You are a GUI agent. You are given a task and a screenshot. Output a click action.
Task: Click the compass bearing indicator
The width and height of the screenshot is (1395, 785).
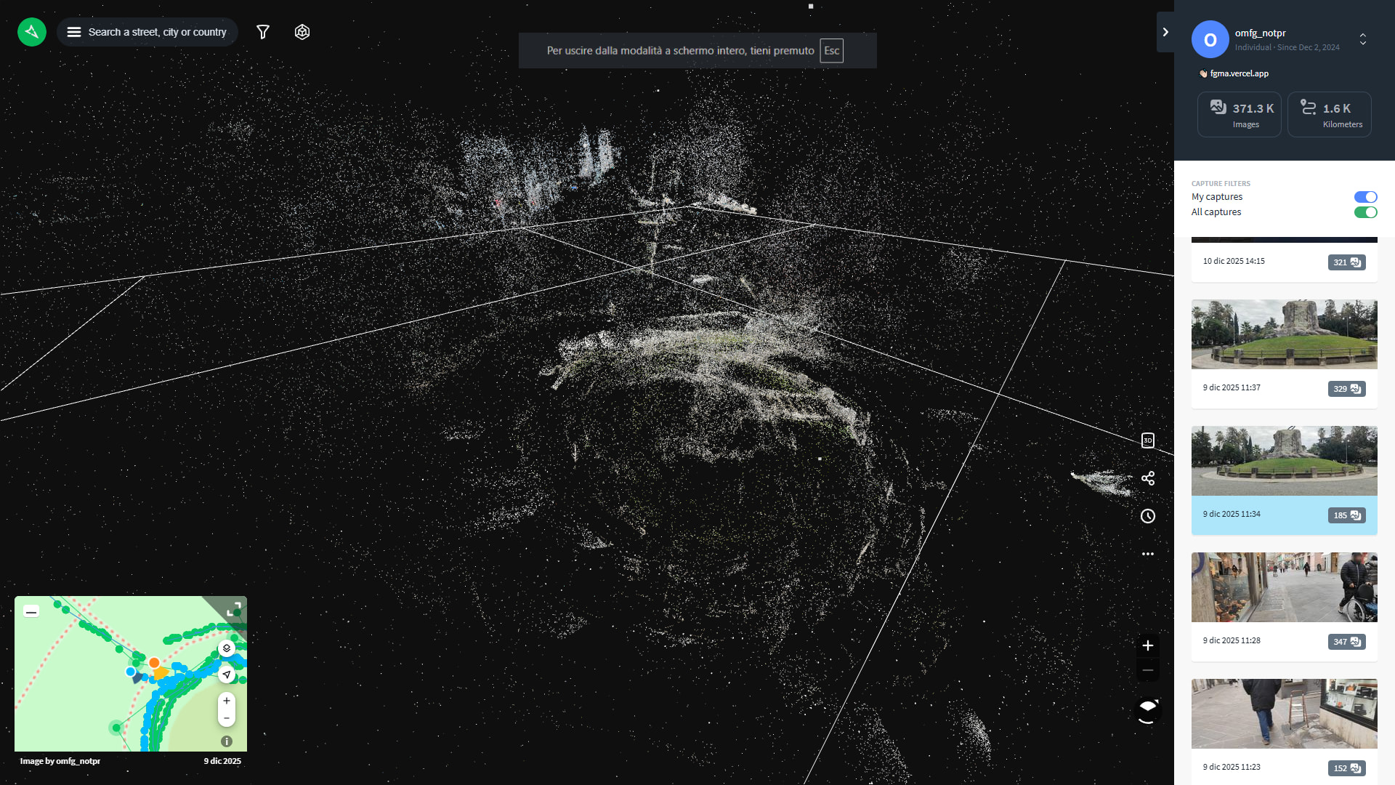tap(1148, 710)
